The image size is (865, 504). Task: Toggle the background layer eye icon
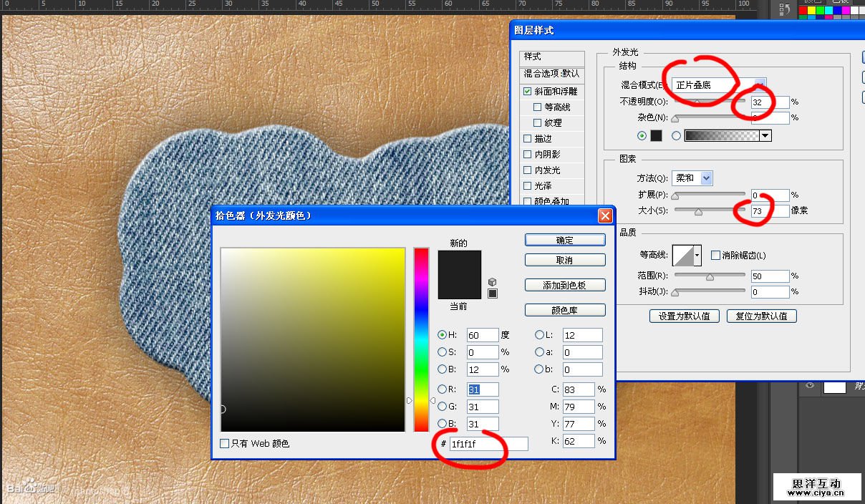click(810, 386)
